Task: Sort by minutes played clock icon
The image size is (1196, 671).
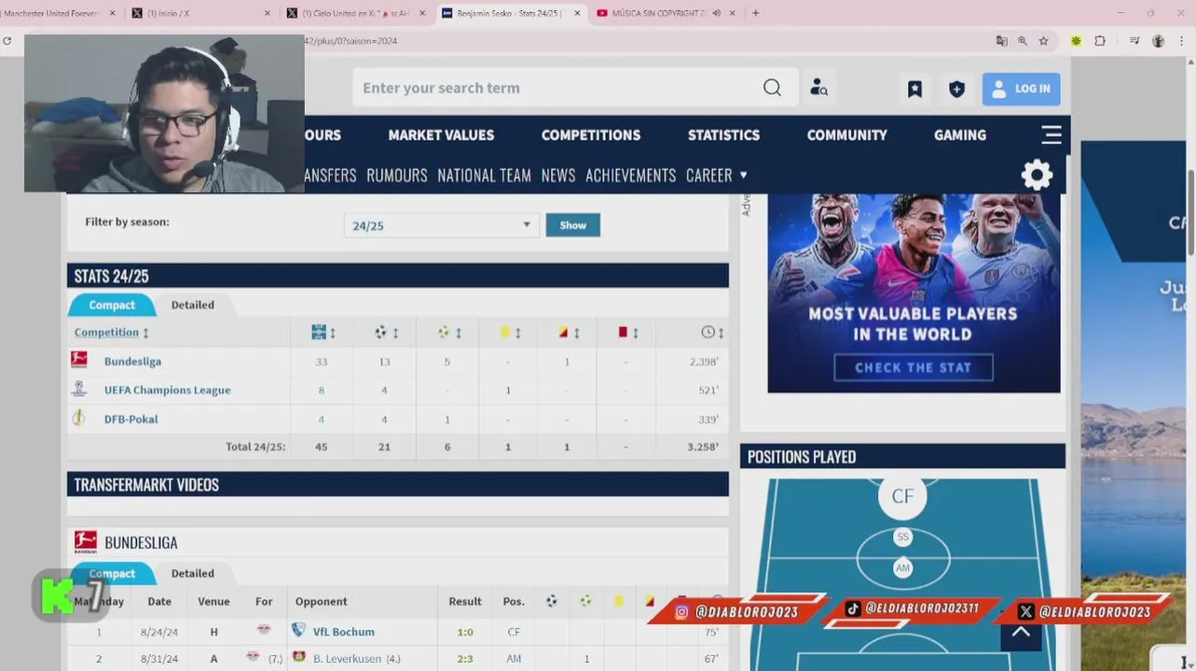Action: pos(708,332)
